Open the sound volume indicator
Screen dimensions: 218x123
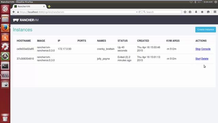[200, 2]
